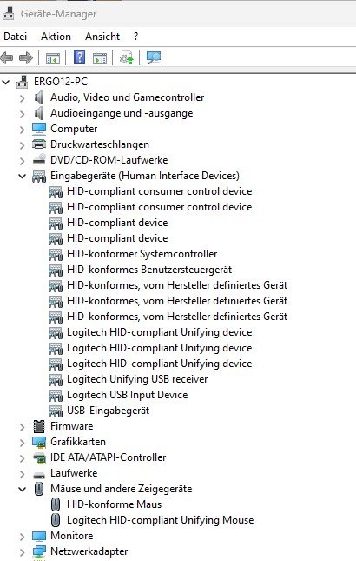The image size is (356, 561).
Task: Click the action pane toolbar icon right of Help
Action: pyautogui.click(x=100, y=58)
